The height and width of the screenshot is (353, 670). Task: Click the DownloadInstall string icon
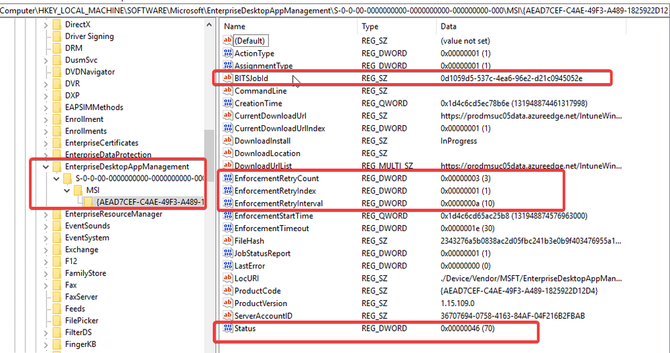[x=228, y=141]
